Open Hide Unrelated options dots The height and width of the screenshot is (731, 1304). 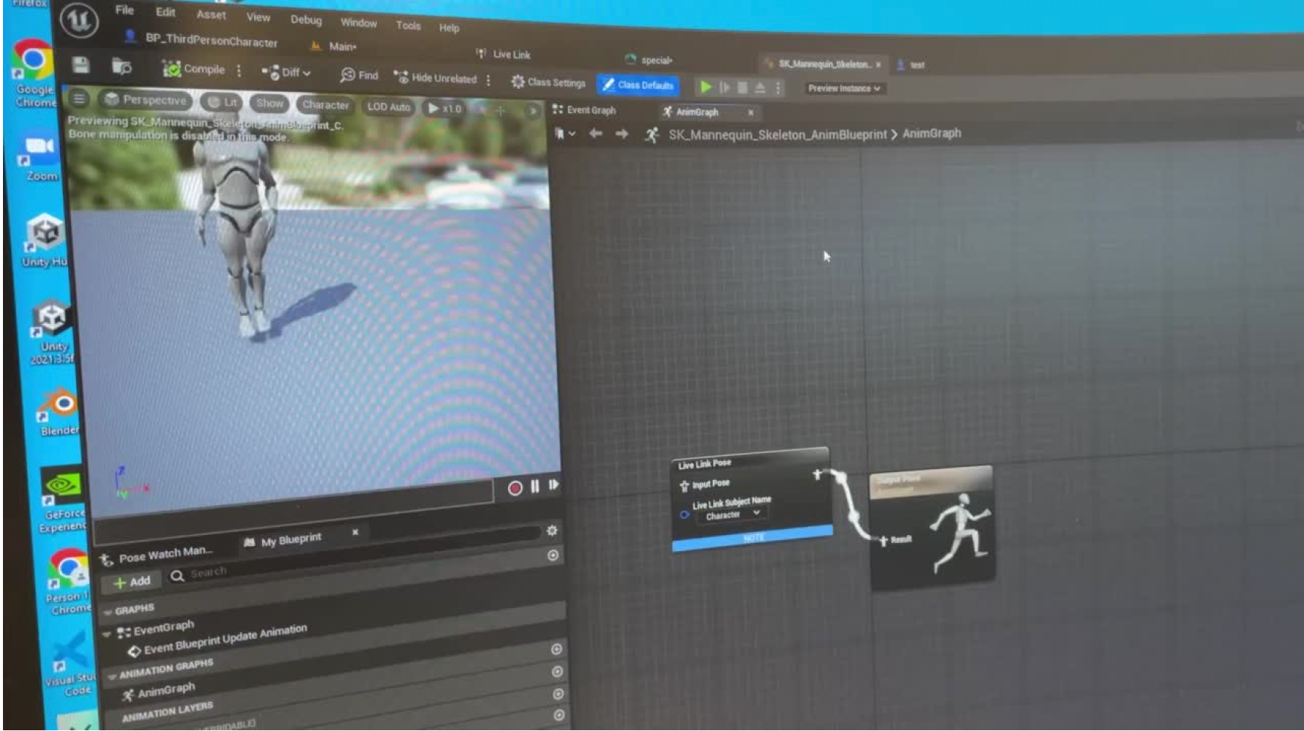[x=488, y=80]
